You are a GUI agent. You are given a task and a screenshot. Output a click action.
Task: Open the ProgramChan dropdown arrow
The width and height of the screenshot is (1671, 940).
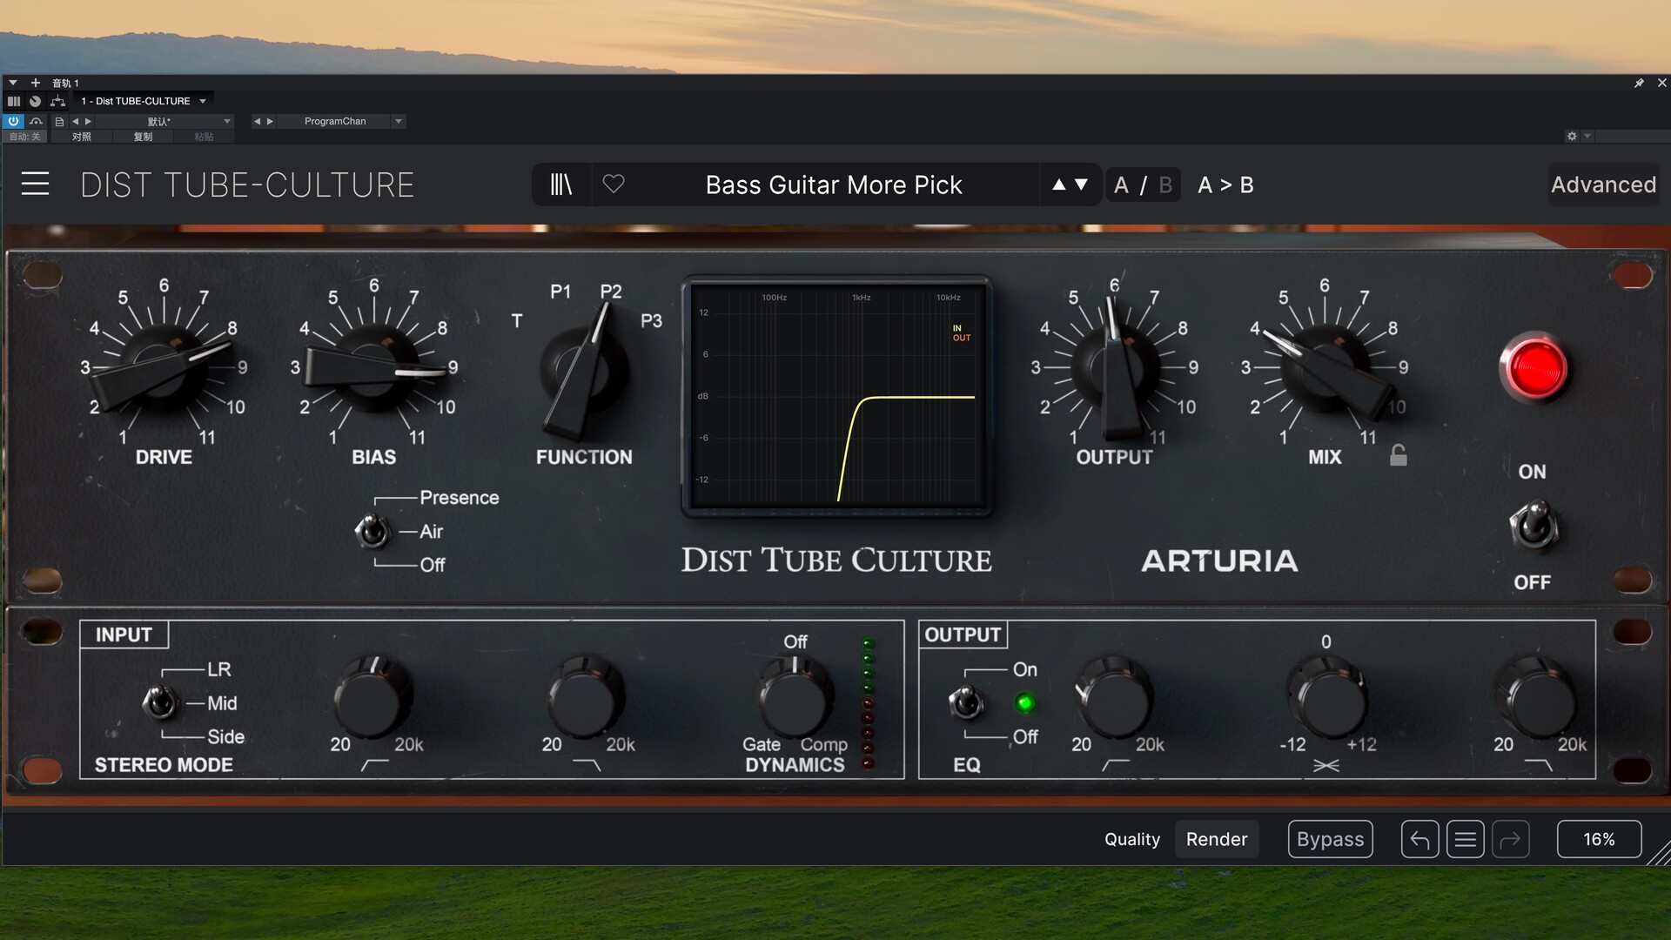coord(399,122)
